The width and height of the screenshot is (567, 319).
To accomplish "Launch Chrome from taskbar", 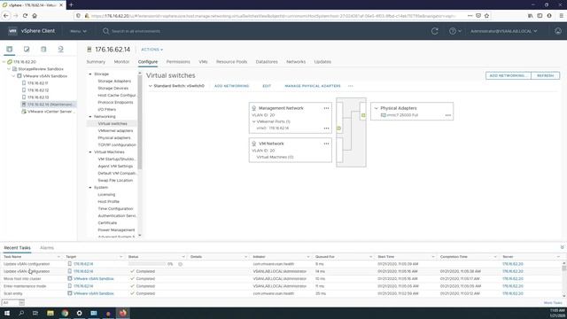I will click(65, 313).
